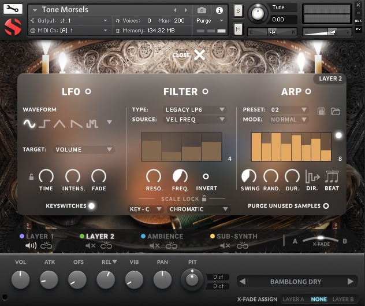The width and height of the screenshot is (365, 306).
Task: Click the VOL knob
Action: point(20,280)
